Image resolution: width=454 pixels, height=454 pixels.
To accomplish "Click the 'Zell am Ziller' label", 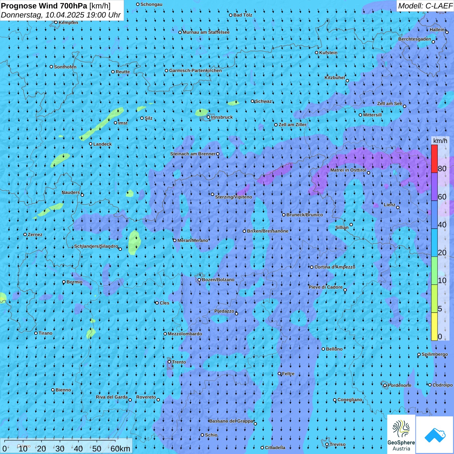I will coord(293,125).
